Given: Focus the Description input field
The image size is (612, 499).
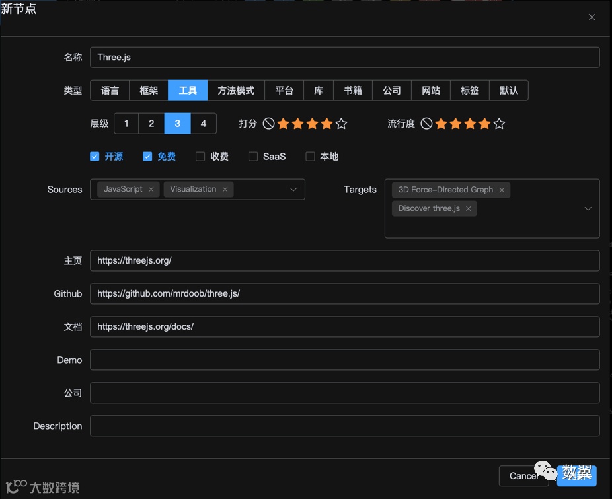Looking at the screenshot, I should click(344, 426).
